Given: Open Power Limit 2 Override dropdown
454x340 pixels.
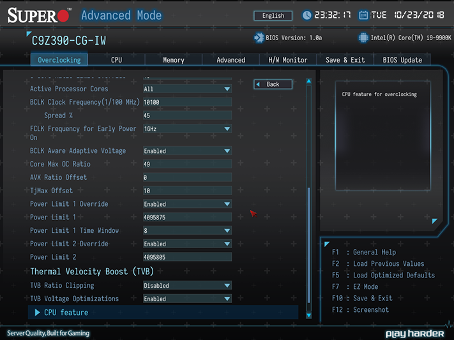Looking at the screenshot, I should (187, 244).
